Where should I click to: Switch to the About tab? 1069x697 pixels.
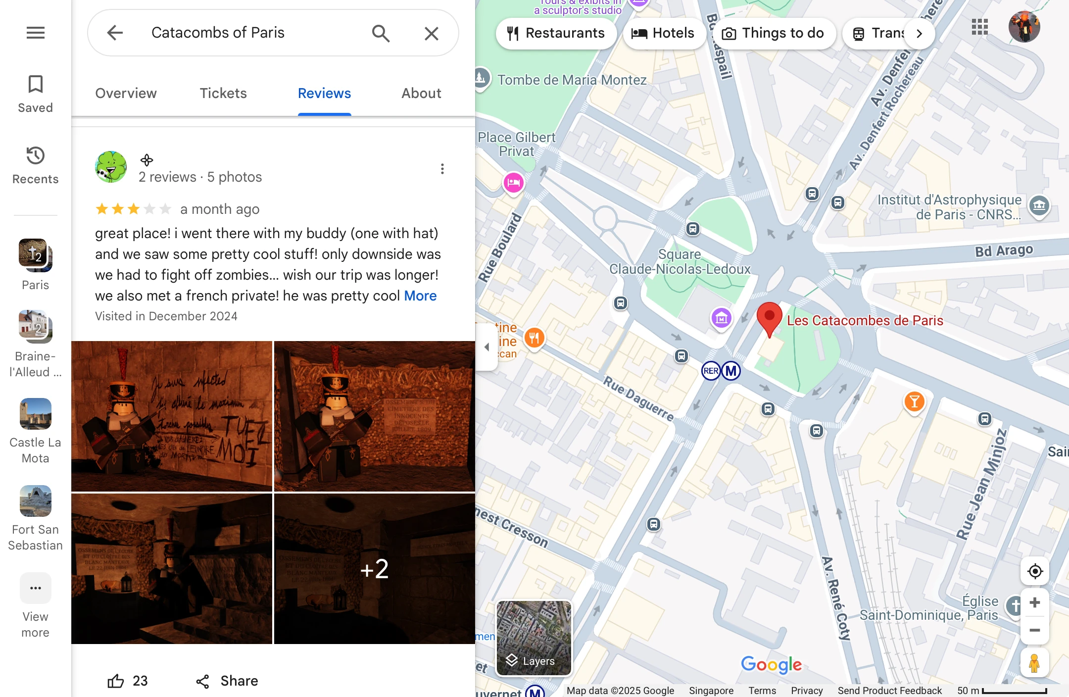[x=421, y=93]
